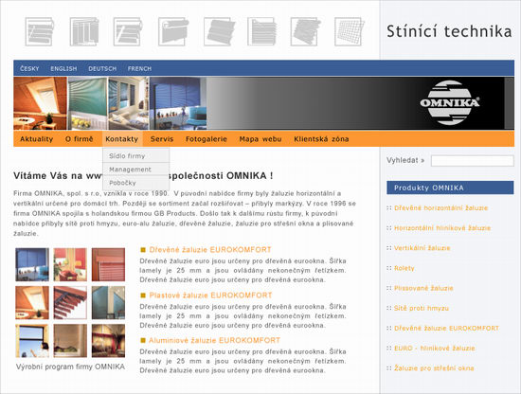Image resolution: width=521 pixels, height=394 pixels.
Task: Select Sídlo firmy in Kontakty submenu
Action: 136,156
